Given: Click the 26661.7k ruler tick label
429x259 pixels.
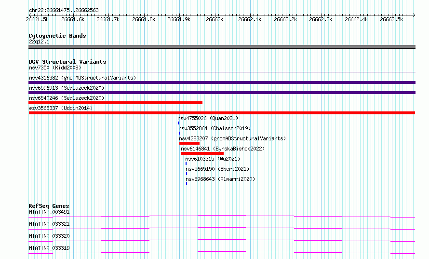Looking at the screenshot, I should tap(108, 20).
